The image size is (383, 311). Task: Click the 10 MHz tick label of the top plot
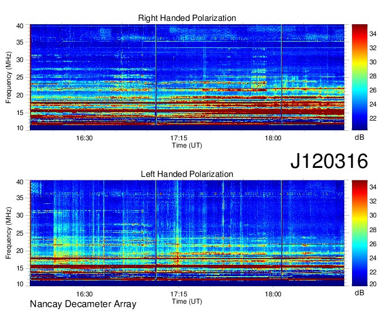20,128
